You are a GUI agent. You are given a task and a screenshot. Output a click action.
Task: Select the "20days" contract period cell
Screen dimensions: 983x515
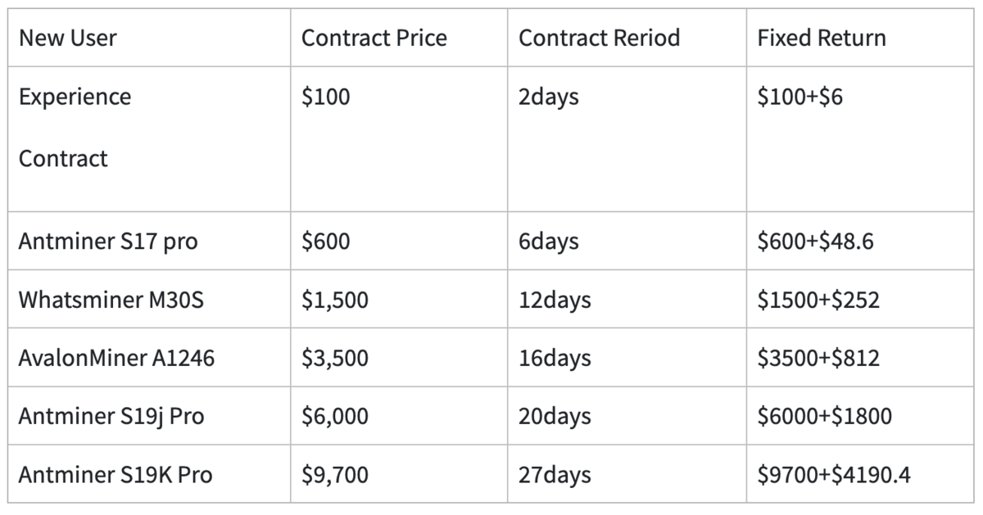point(555,416)
